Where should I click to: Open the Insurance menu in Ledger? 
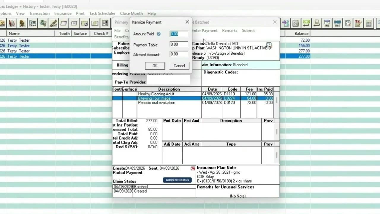pos(63,13)
